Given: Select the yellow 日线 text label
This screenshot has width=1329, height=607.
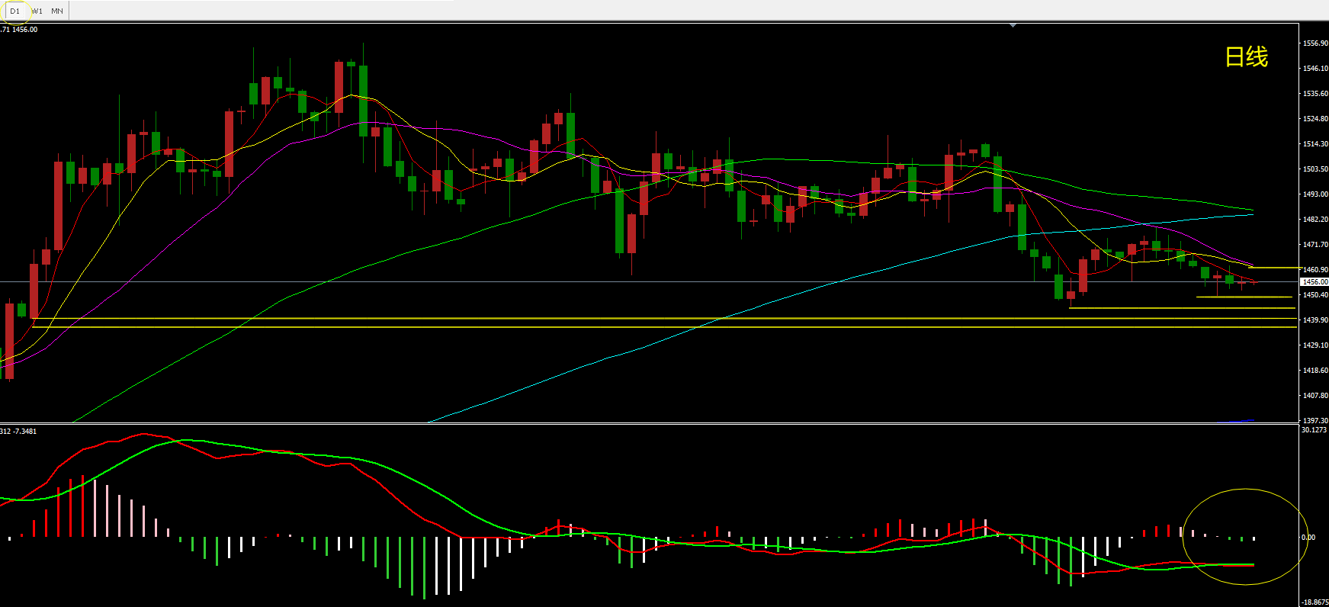Looking at the screenshot, I should pyautogui.click(x=1246, y=57).
